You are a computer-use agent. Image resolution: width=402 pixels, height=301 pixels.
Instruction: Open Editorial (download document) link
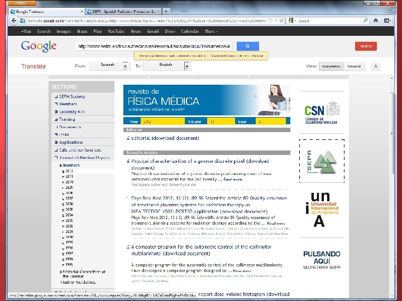tap(165, 138)
